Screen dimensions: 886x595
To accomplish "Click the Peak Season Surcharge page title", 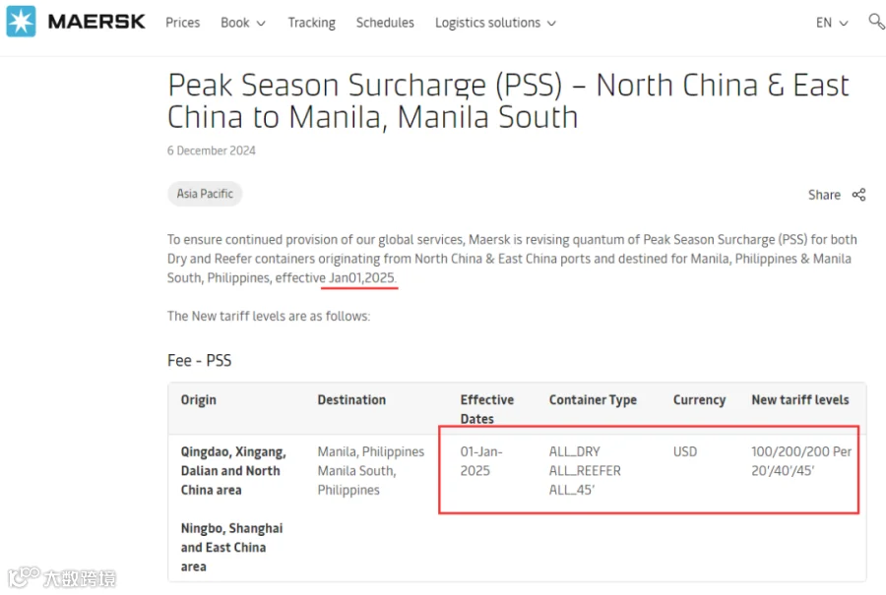I will 508,101.
